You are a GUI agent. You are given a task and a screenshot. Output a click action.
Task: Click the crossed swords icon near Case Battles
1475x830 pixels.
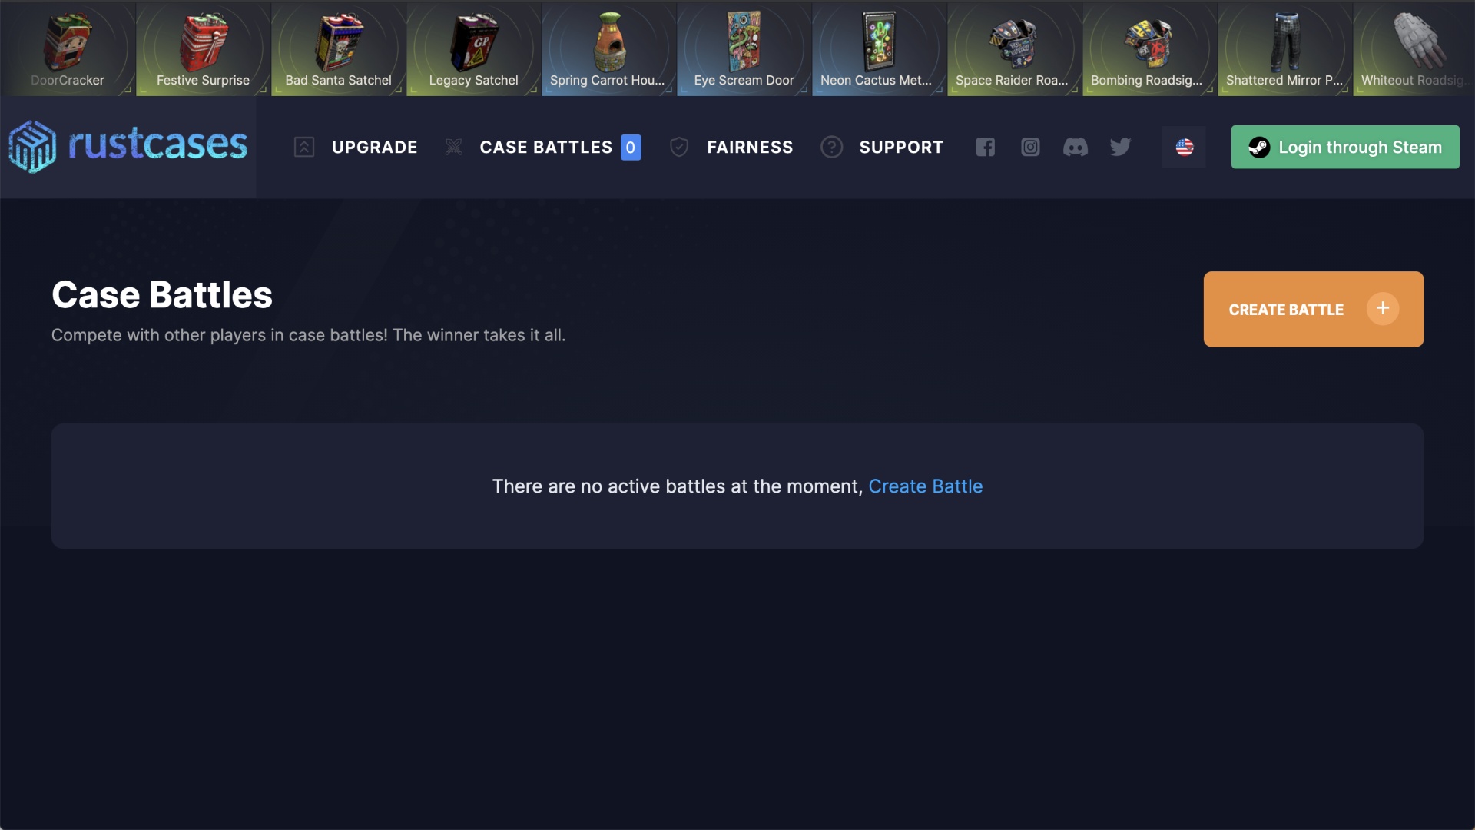(x=454, y=147)
